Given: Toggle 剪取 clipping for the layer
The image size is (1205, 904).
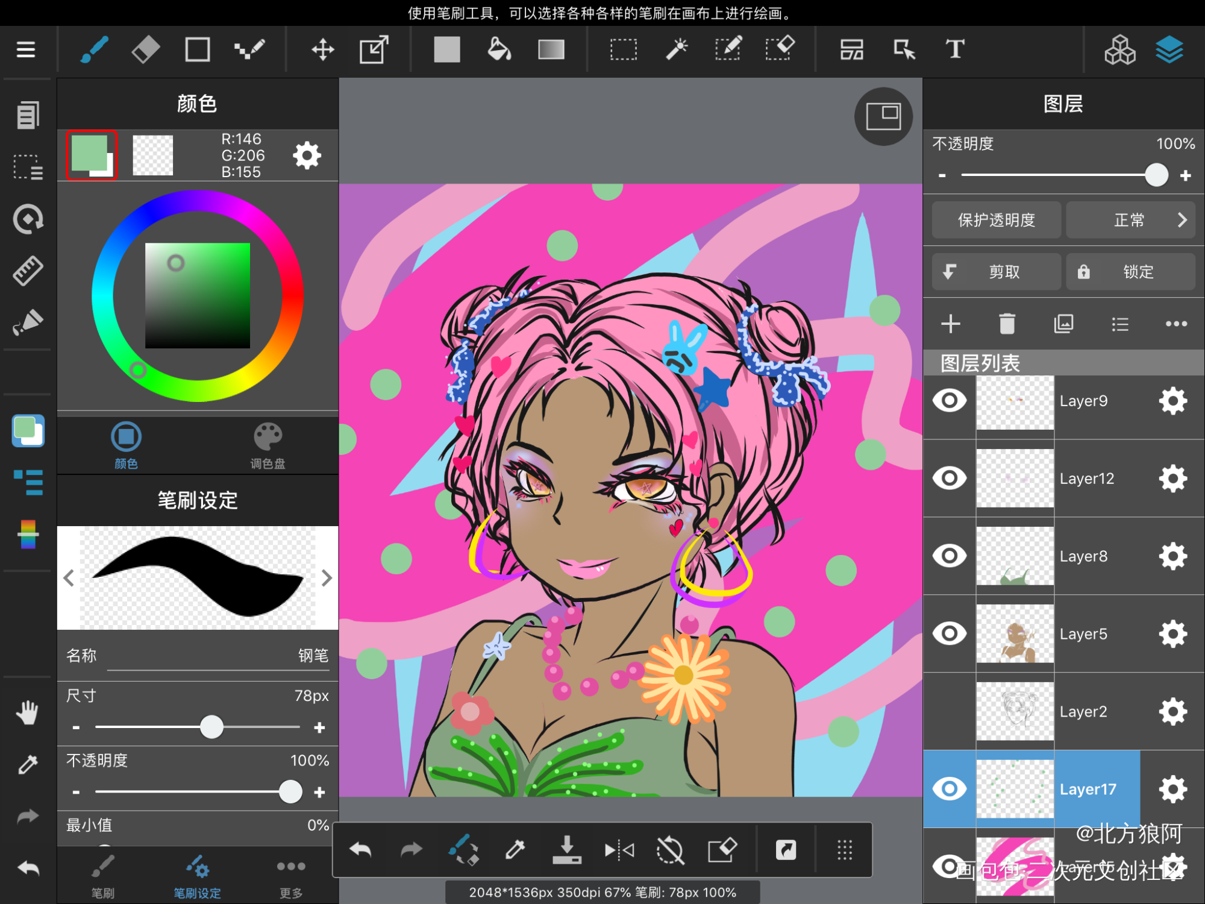Looking at the screenshot, I should point(997,272).
